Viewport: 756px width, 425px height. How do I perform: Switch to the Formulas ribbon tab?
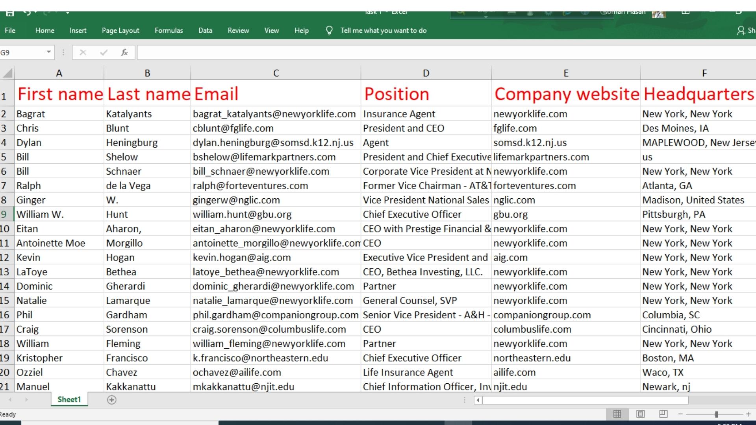click(x=169, y=30)
